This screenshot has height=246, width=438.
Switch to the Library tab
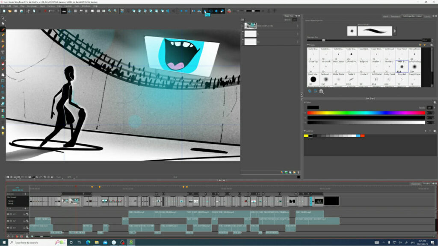(427, 17)
